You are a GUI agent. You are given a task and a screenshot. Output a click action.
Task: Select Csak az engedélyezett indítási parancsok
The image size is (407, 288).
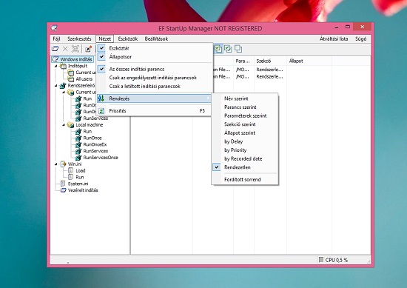pos(154,78)
